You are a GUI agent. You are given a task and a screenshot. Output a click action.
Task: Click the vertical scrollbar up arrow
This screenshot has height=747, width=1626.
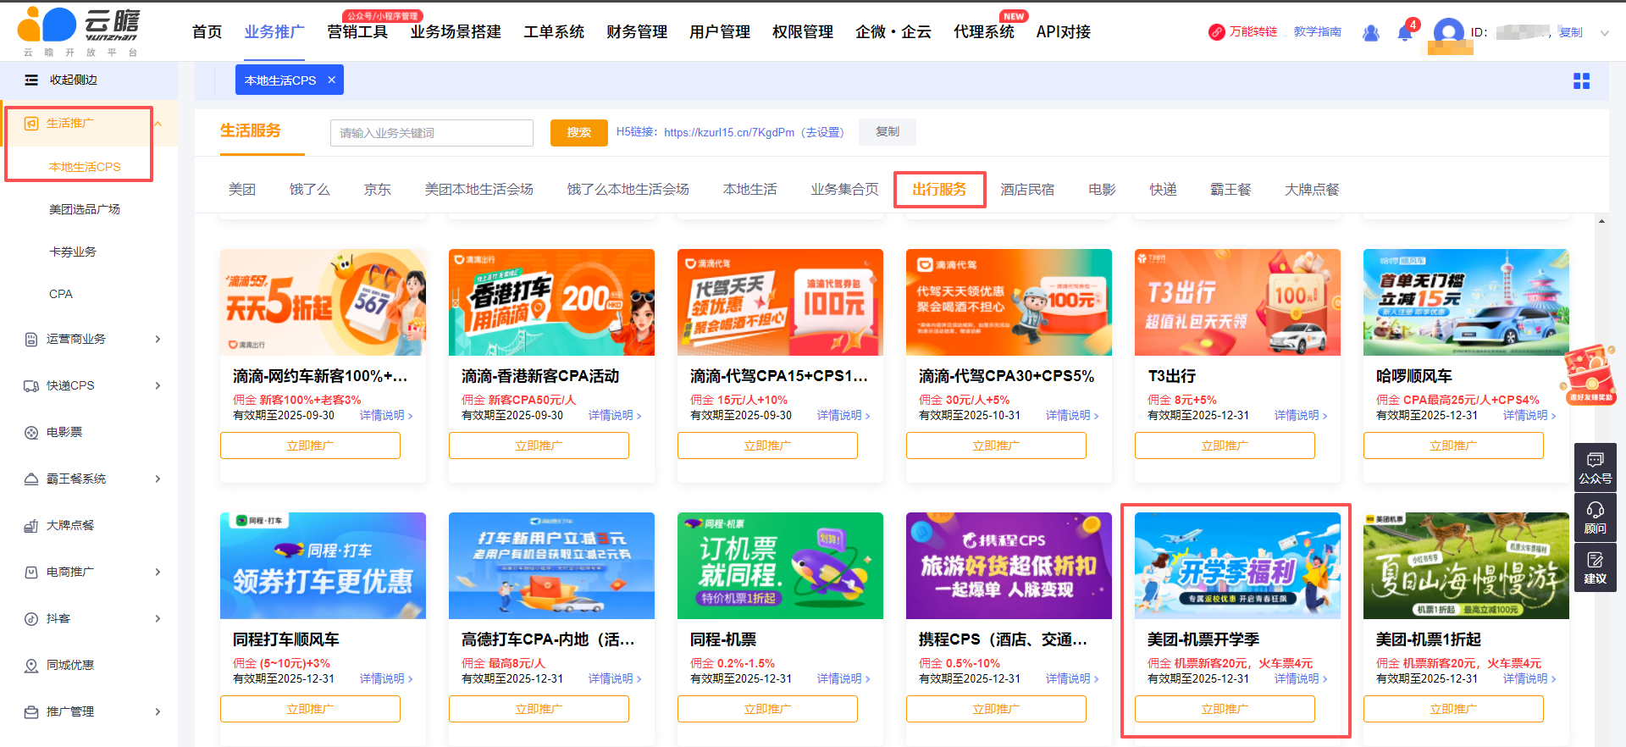coord(1601,222)
